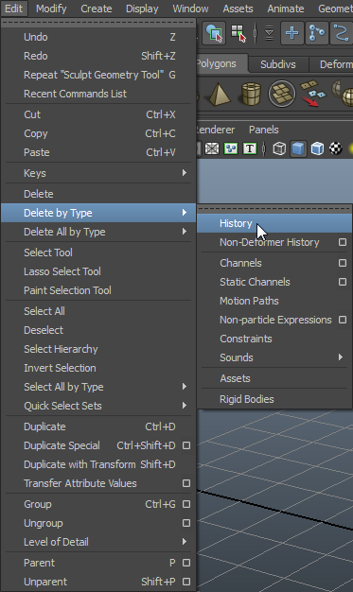Image resolution: width=353 pixels, height=592 pixels.
Task: Open the Panels menu in viewport
Action: point(263,130)
